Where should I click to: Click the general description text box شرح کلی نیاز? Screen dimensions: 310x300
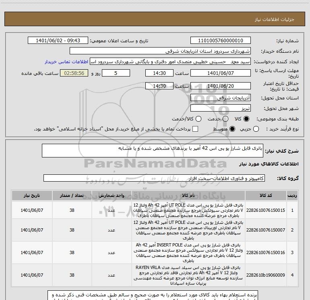153,151
